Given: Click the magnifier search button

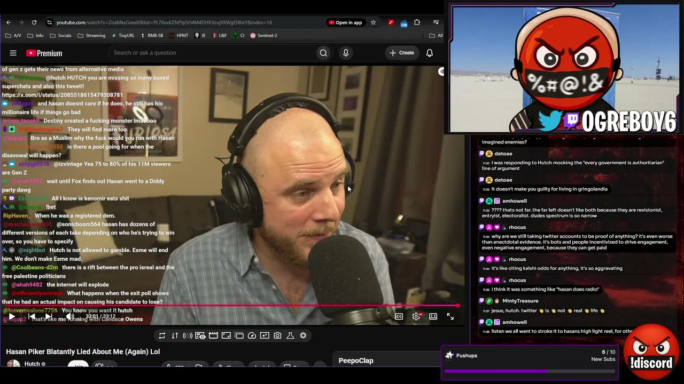Looking at the screenshot, I should 323,53.
